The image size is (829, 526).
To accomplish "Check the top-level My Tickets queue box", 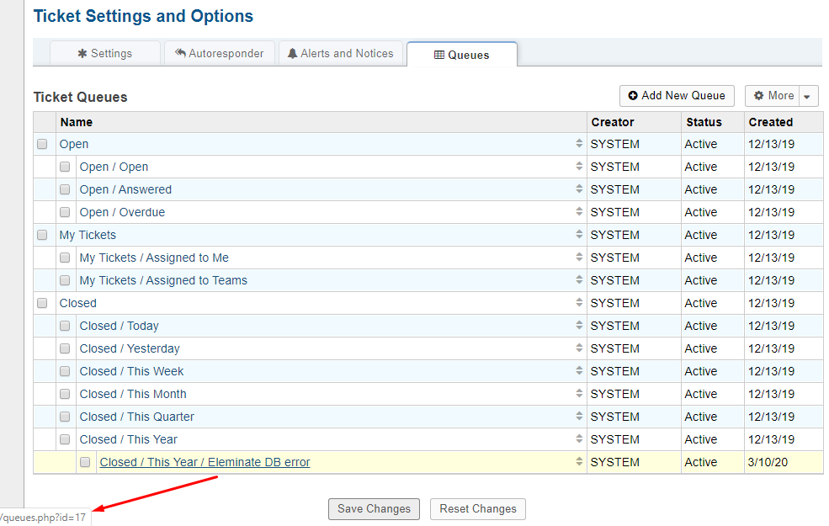I will (x=42, y=235).
